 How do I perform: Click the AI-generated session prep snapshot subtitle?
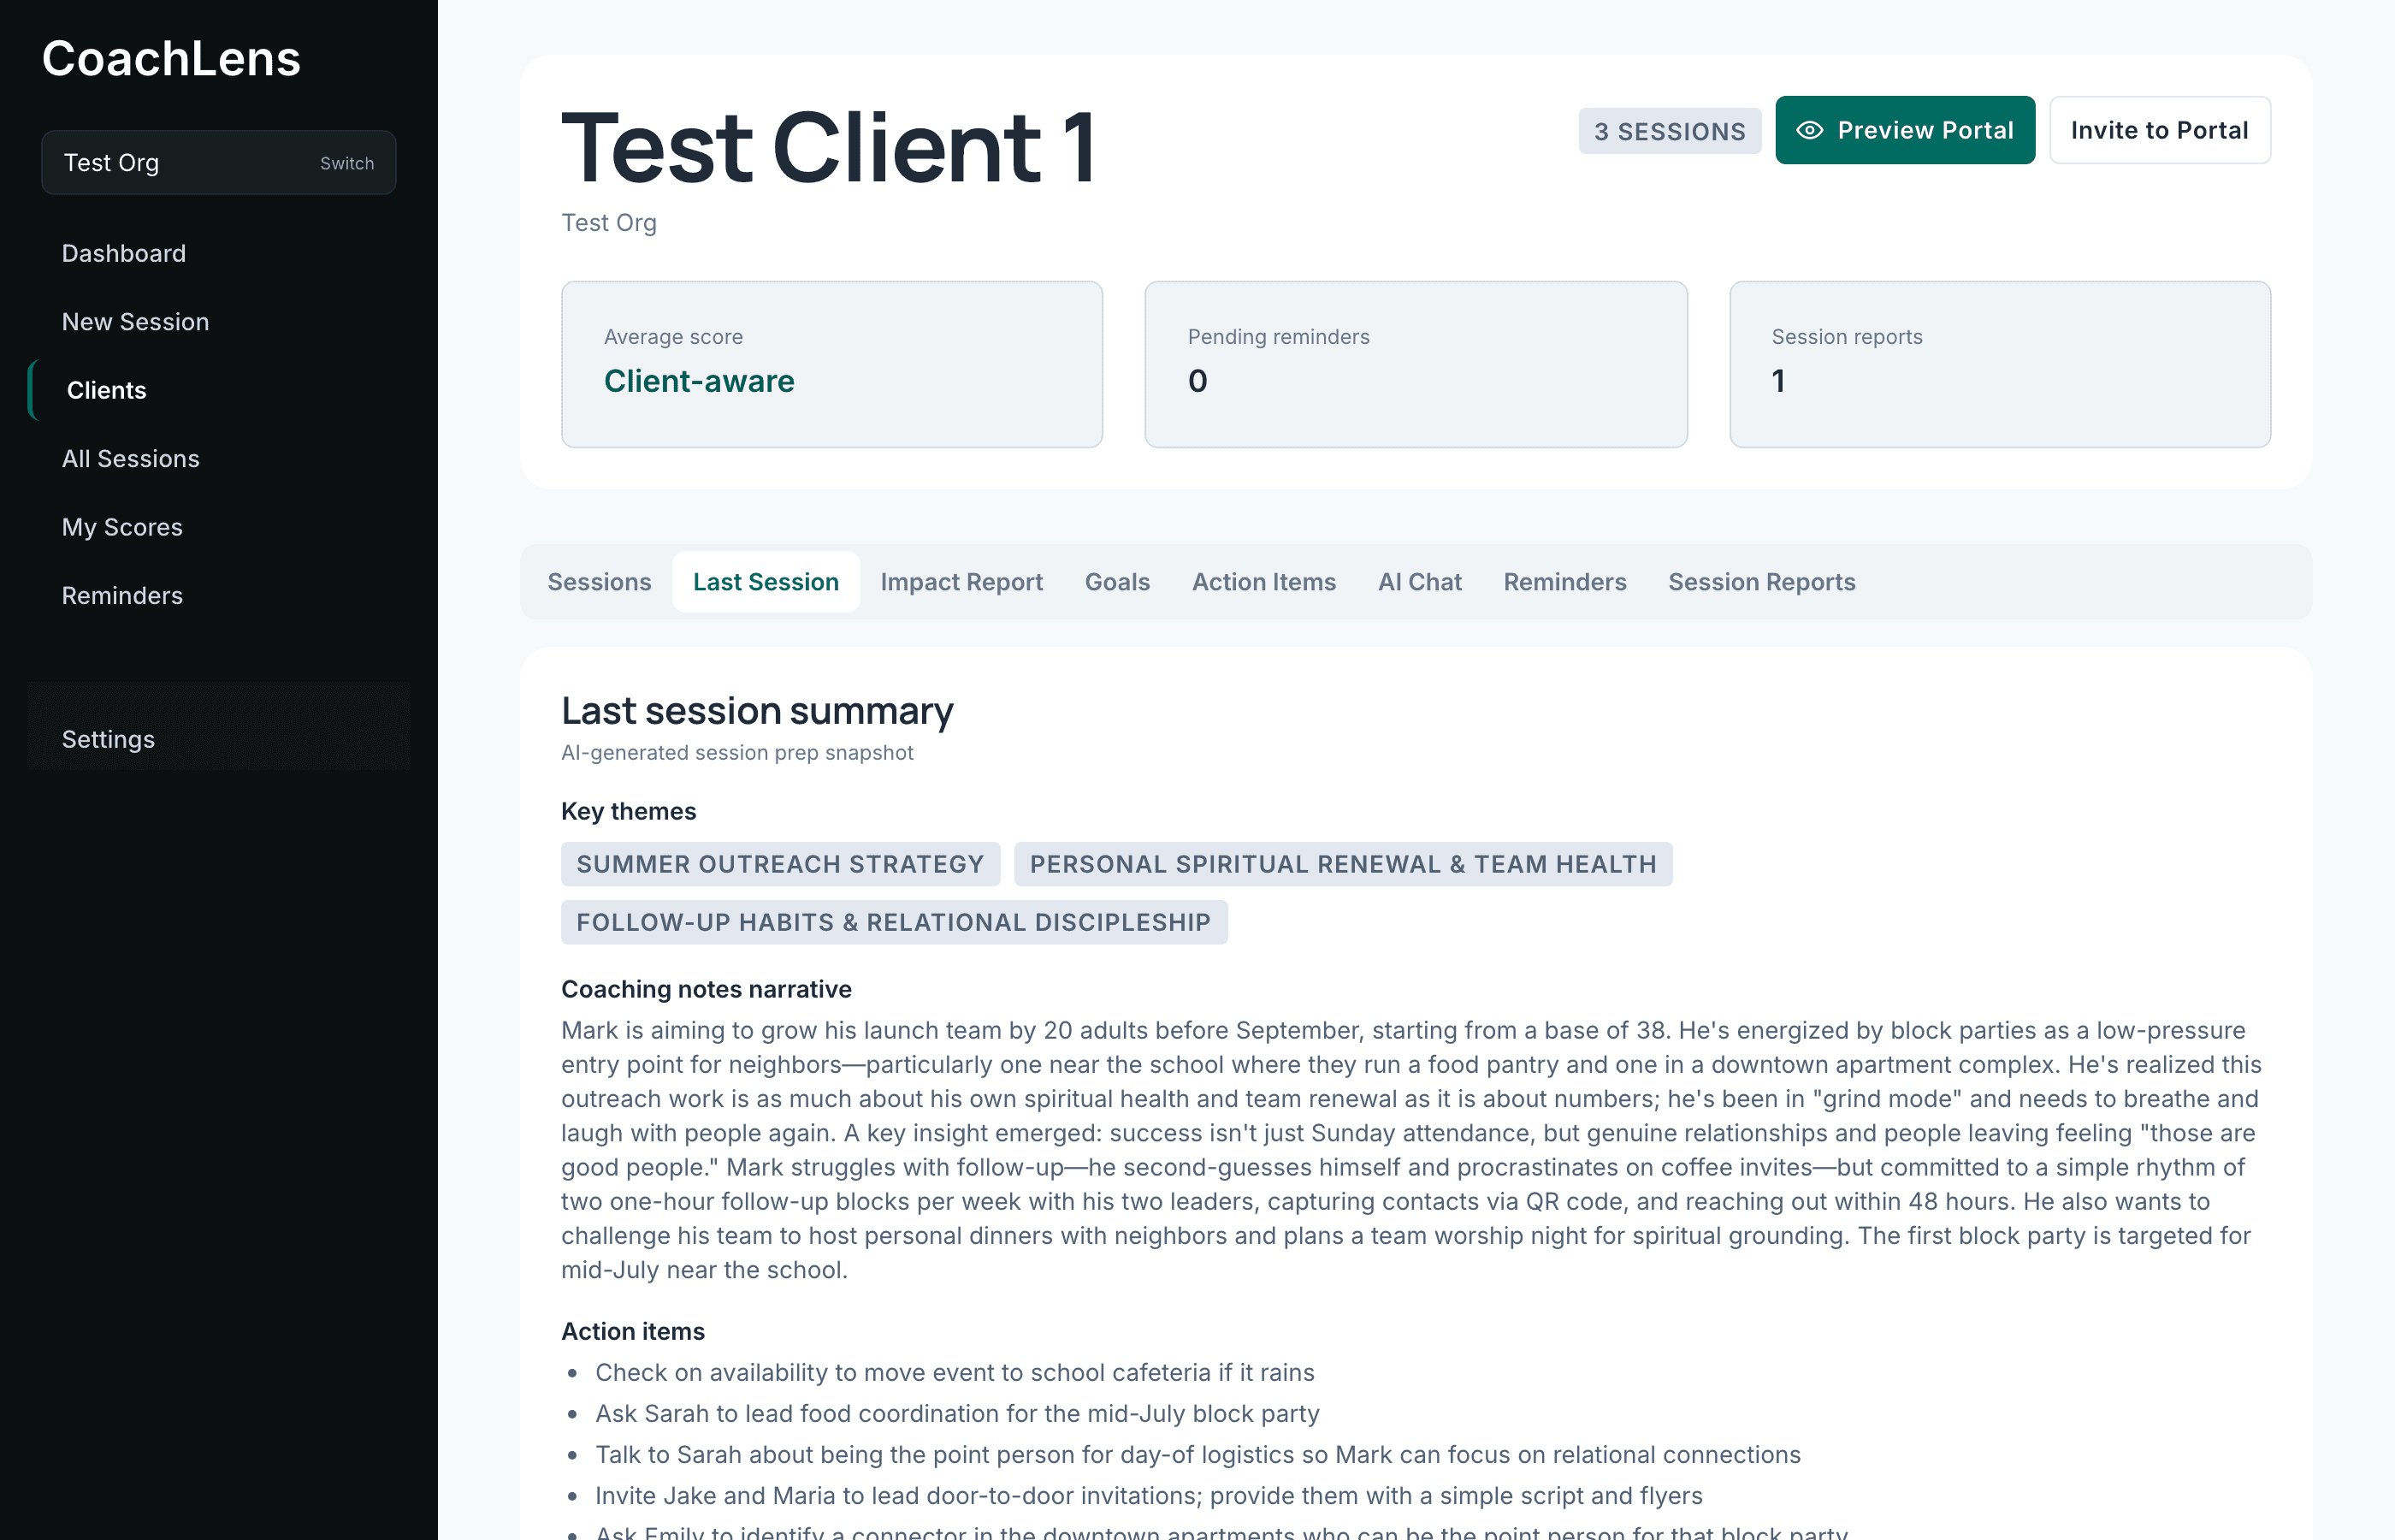pyautogui.click(x=736, y=753)
